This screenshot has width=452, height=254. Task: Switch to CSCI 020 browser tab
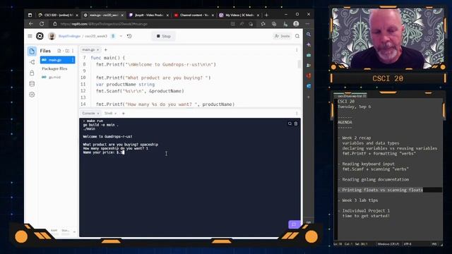click(x=58, y=15)
